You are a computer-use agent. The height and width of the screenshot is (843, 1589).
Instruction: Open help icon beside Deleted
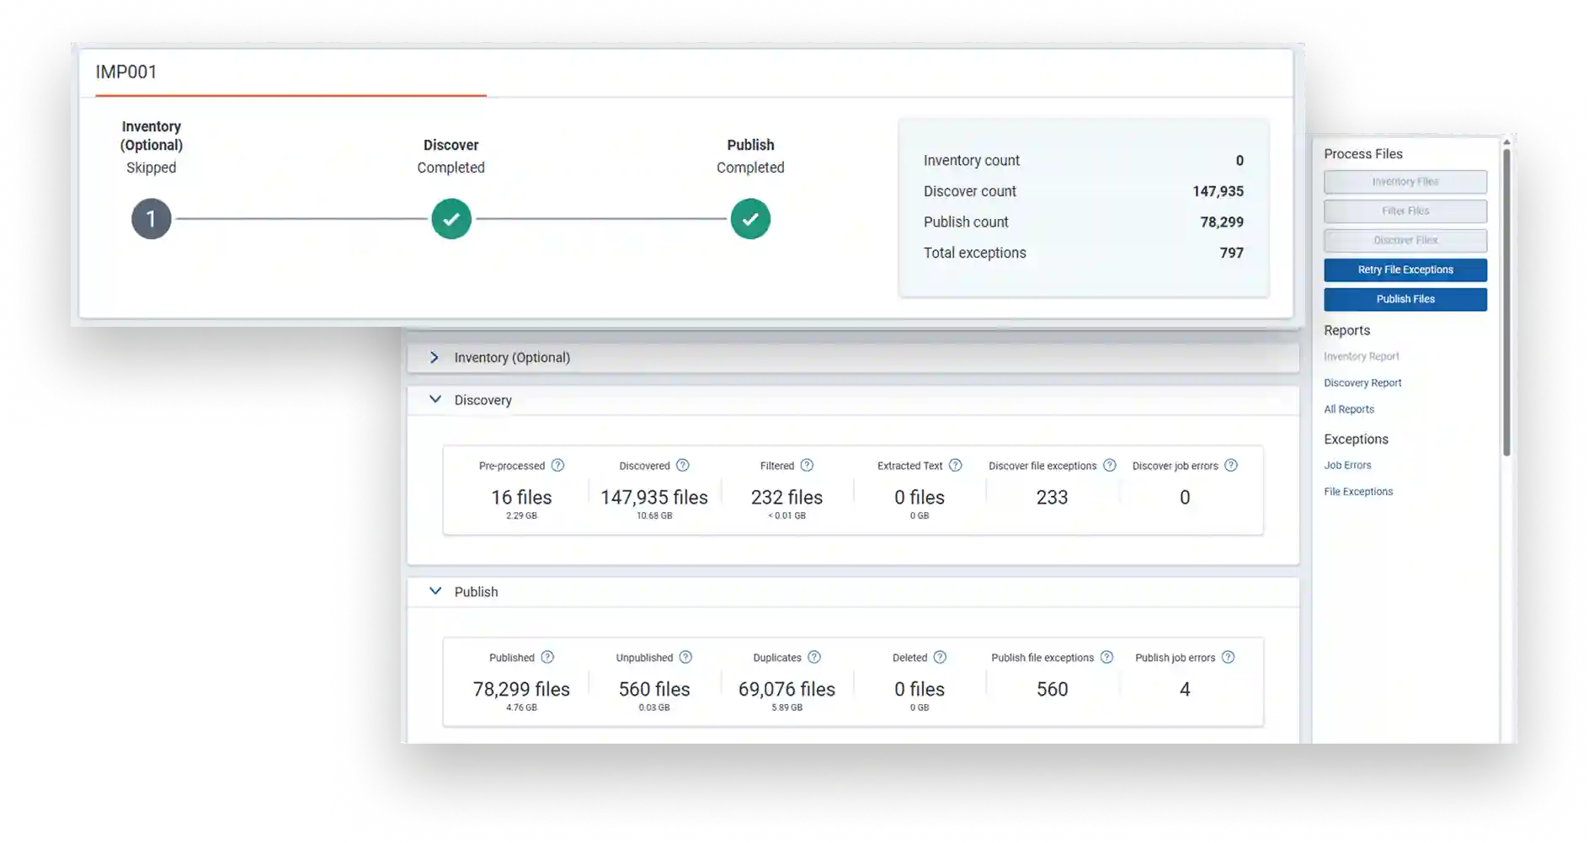(940, 658)
